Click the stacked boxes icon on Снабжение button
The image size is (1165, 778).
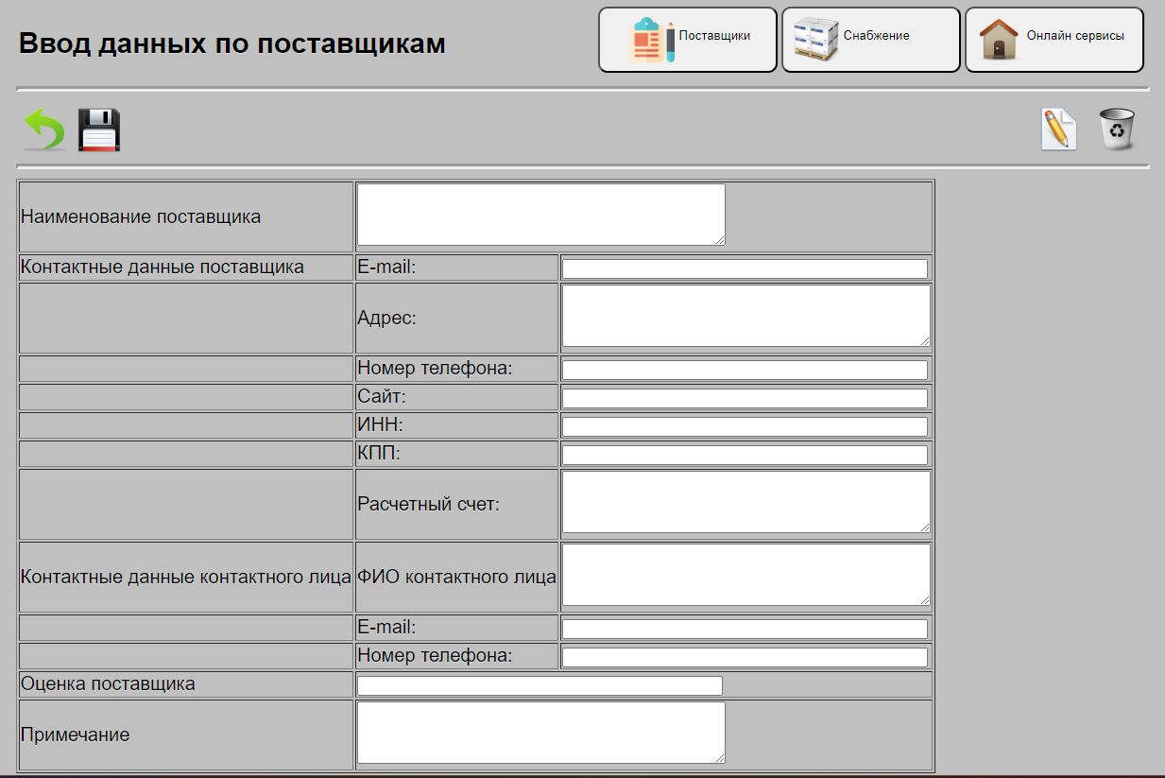pos(814,36)
